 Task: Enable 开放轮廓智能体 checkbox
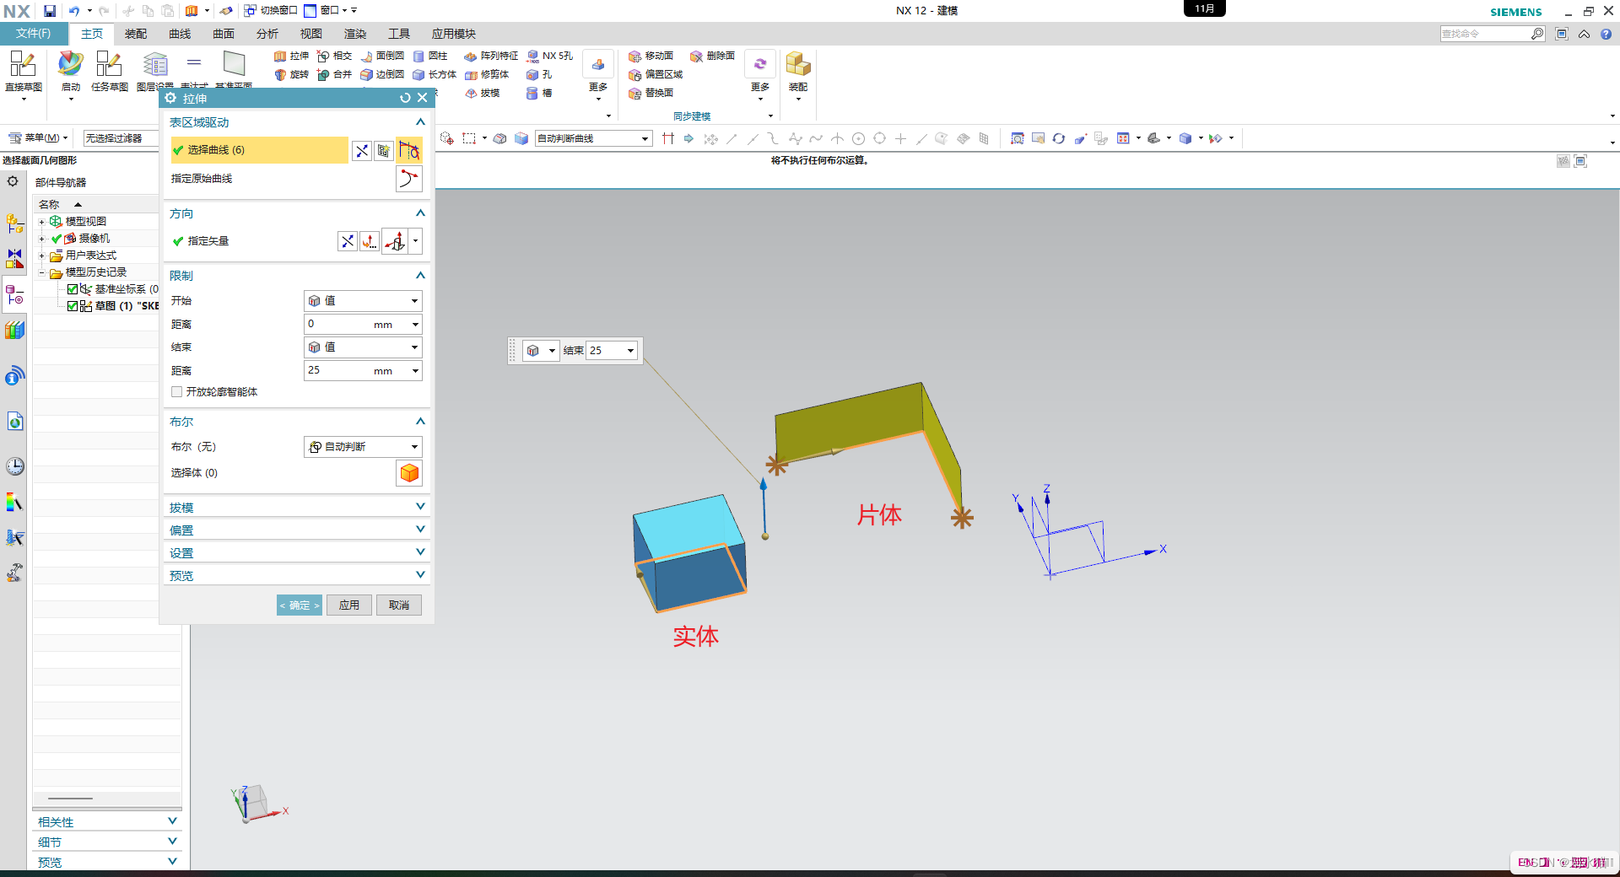(177, 392)
